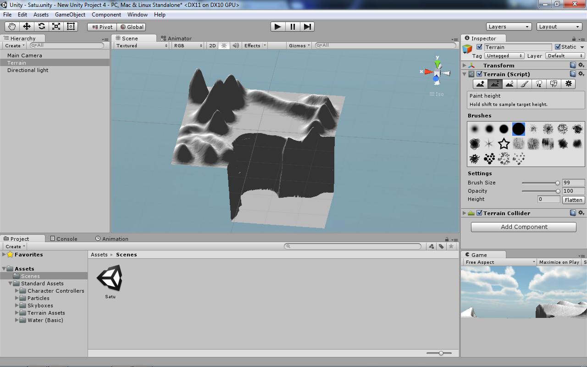Click the Add Component button
The width and height of the screenshot is (587, 367).
click(x=523, y=227)
